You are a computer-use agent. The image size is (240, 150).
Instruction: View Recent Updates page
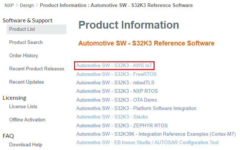tap(27, 82)
